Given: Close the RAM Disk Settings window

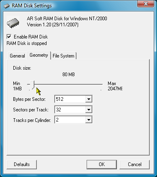Looking at the screenshot, I should [x=146, y=4].
